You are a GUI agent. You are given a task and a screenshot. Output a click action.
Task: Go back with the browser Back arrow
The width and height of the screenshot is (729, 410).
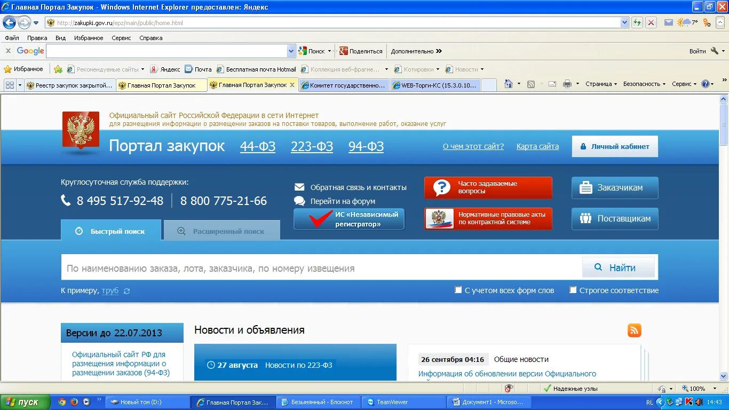click(10, 22)
